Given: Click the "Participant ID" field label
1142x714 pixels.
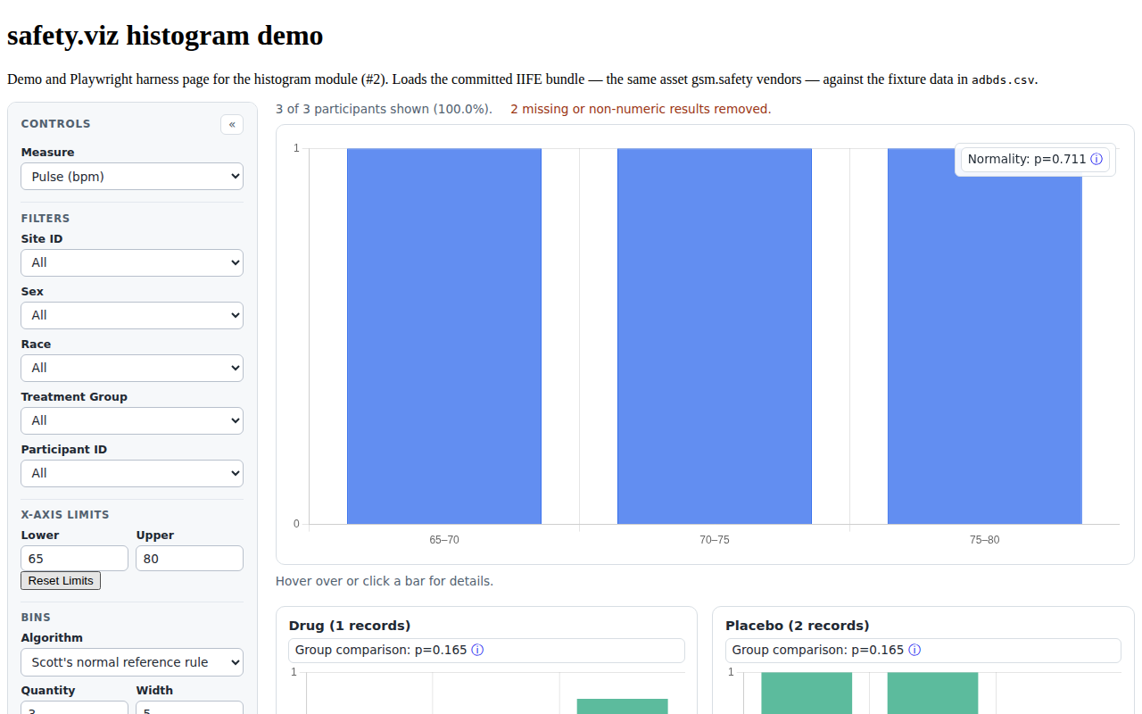Looking at the screenshot, I should pos(64,450).
